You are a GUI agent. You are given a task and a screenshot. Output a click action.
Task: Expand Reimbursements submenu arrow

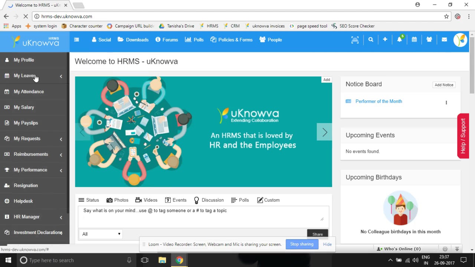point(61,155)
